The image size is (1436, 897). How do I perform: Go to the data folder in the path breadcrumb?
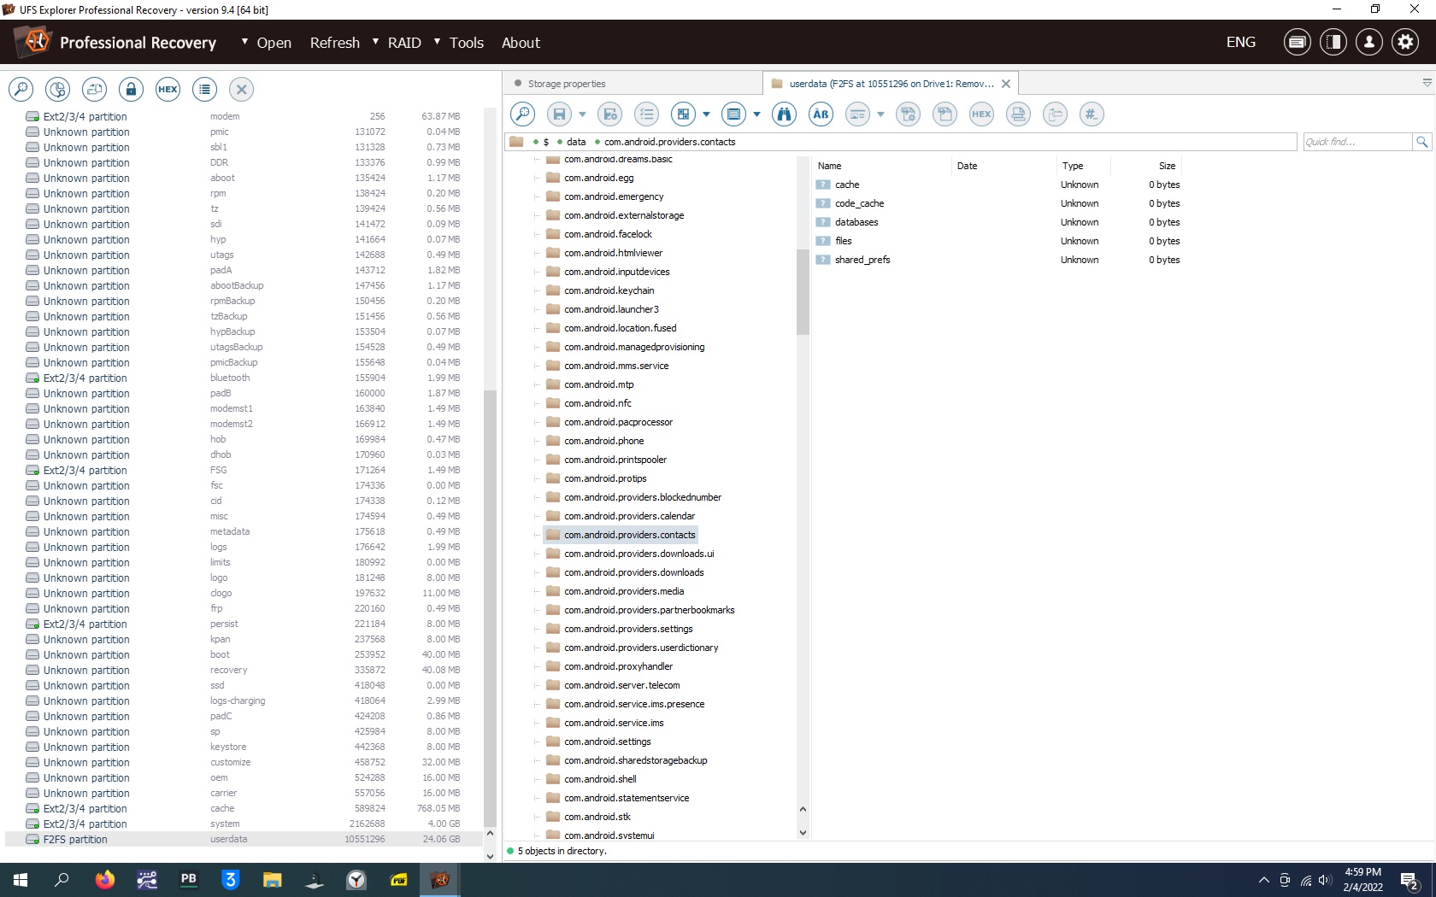pos(576,142)
